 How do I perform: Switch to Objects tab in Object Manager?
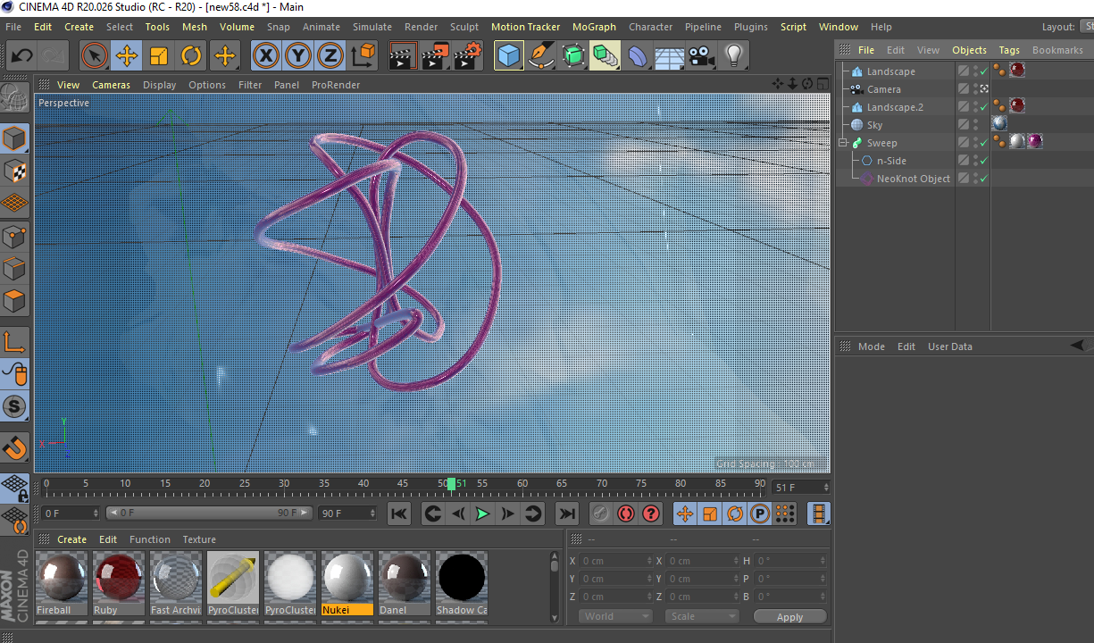click(x=969, y=50)
